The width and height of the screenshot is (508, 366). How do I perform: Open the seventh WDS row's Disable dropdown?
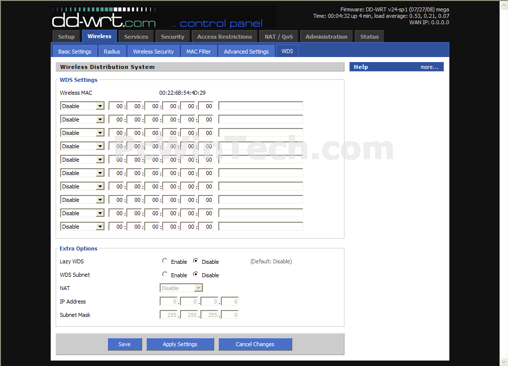pos(83,186)
